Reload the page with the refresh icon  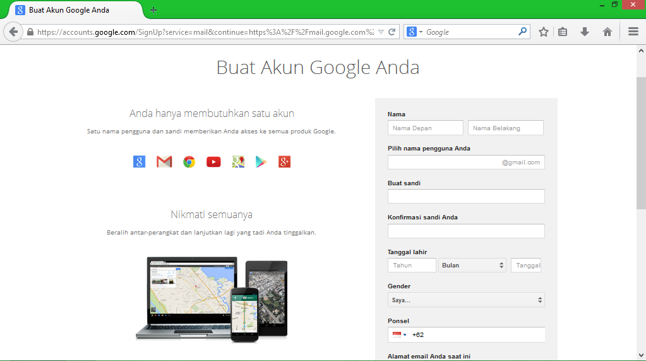tap(392, 32)
